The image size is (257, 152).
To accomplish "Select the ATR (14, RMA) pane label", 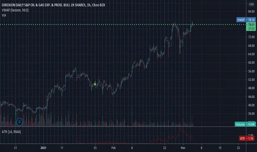I will tap(11, 132).
